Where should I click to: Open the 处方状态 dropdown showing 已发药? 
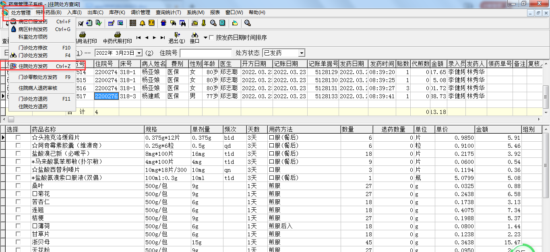coord(301,53)
